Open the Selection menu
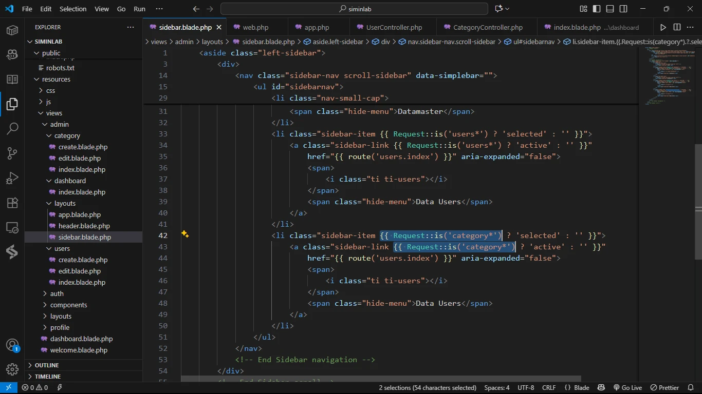702x394 pixels. (x=73, y=9)
